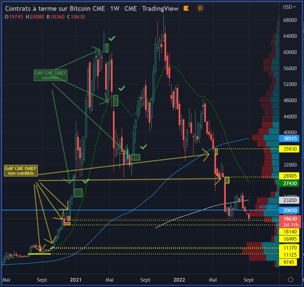Viewport: 304px width, 287px height.
Task: Click the ATH 2017 line label
Action: [x=268, y=207]
